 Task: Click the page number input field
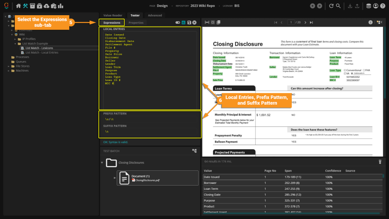click(x=291, y=23)
